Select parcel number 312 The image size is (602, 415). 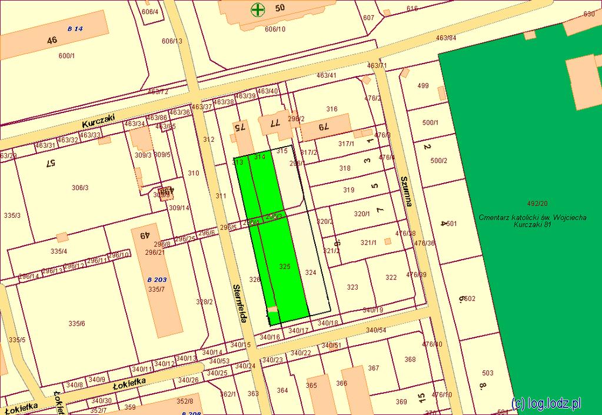click(208, 140)
